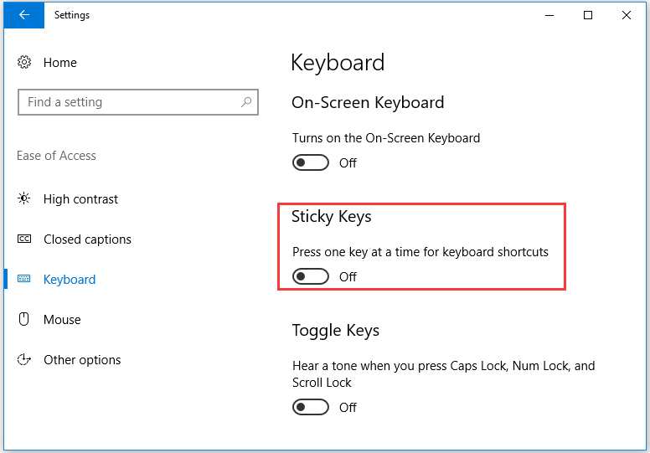Click the search magnifier icon
Image resolution: width=650 pixels, height=453 pixels.
click(246, 101)
